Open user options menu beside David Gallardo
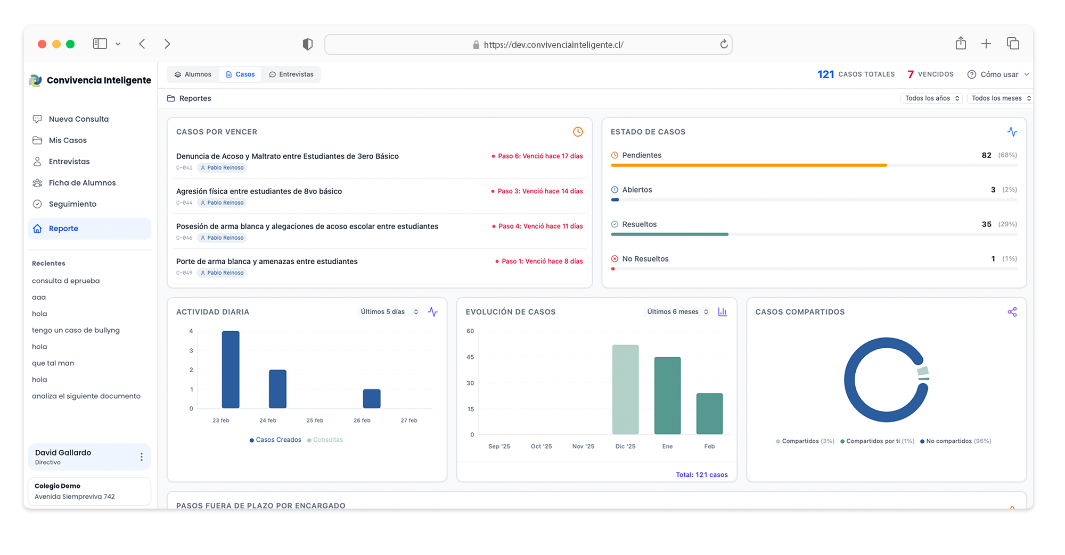Viewport: 1065px width, 555px height. 141,457
